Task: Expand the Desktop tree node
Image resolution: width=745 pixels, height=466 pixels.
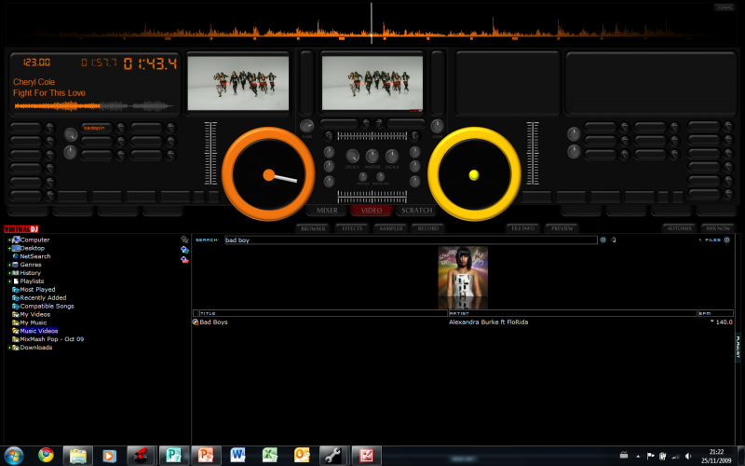Action: pyautogui.click(x=9, y=248)
